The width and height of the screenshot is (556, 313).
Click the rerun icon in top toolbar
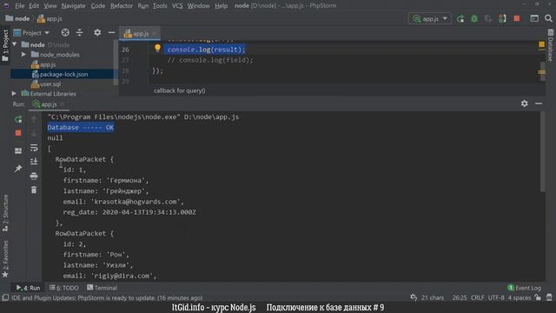click(460, 19)
